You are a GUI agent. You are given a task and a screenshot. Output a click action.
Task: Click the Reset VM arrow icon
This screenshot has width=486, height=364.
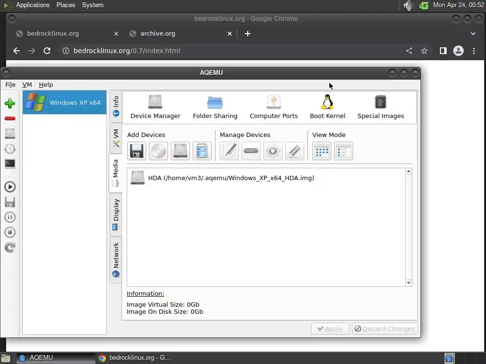(x=10, y=247)
